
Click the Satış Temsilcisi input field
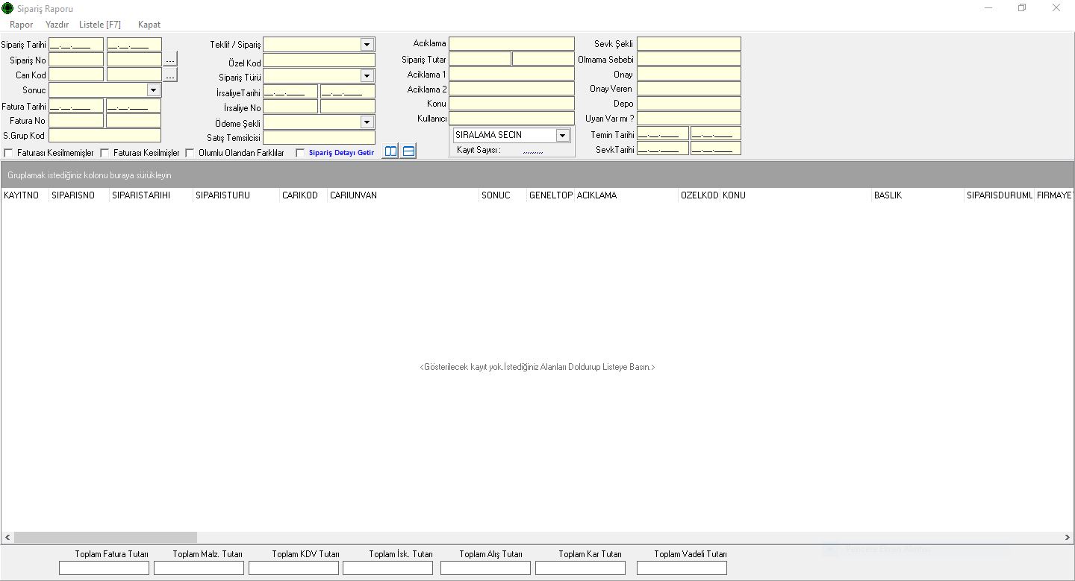point(319,138)
